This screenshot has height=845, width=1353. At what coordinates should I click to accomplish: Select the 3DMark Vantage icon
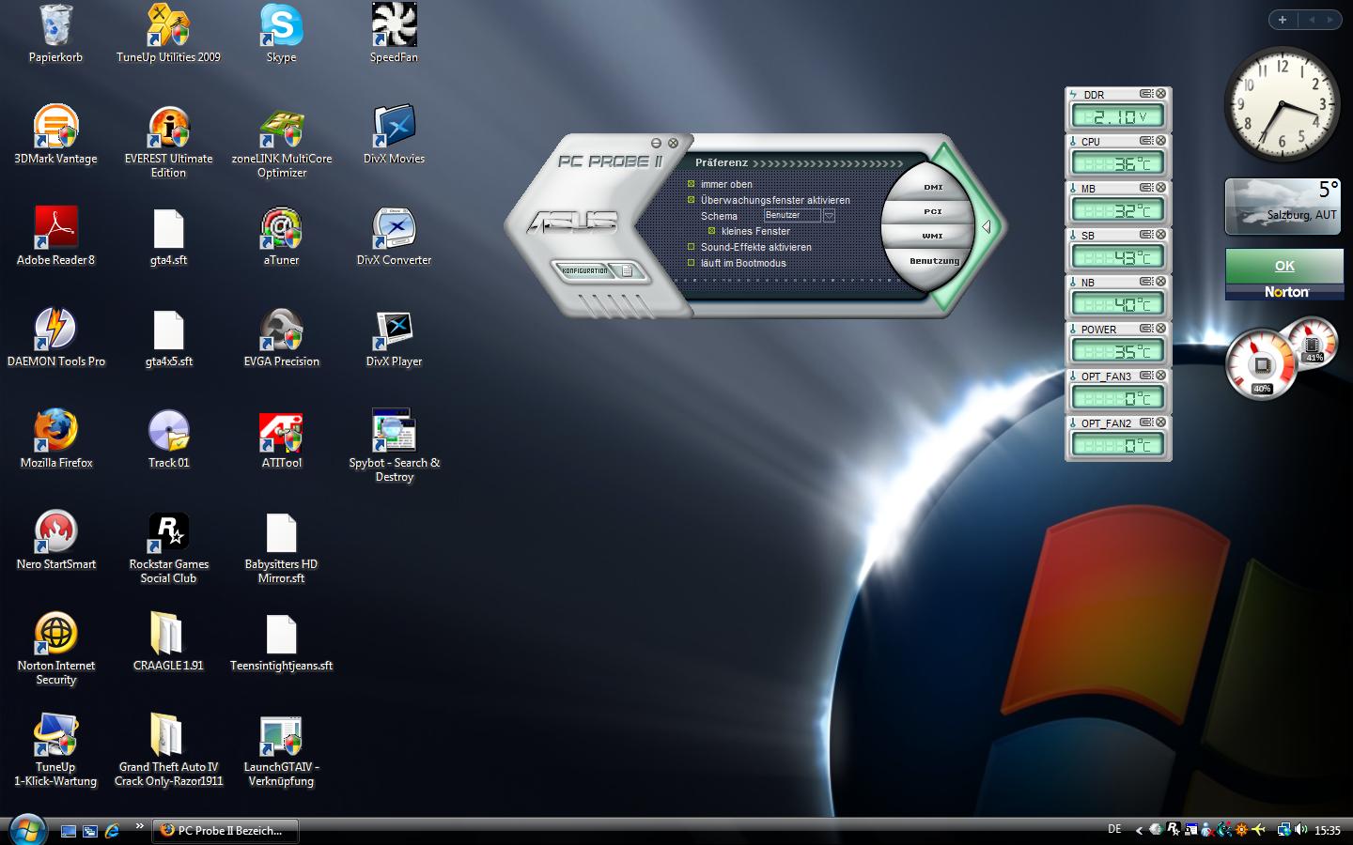click(55, 135)
